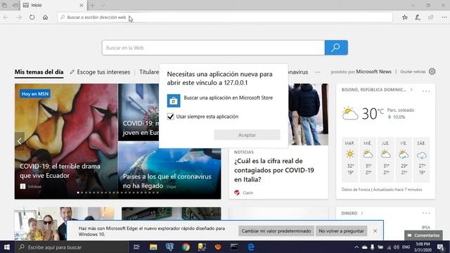Click Cambiar mi valor predeterminado
Screen dimensions: 450x253
click(x=276, y=231)
